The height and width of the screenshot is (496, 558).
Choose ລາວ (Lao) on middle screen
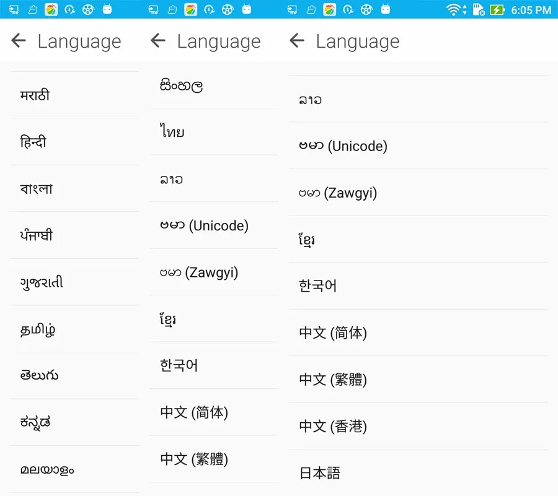tap(214, 179)
